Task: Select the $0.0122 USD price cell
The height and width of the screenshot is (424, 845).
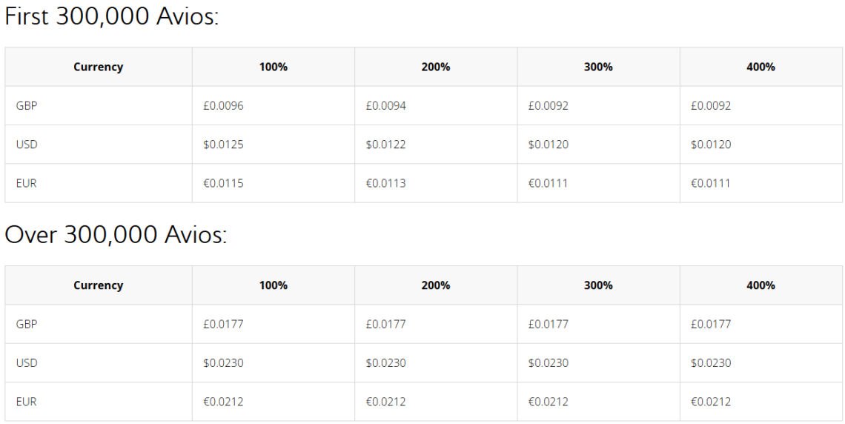Action: (x=385, y=145)
